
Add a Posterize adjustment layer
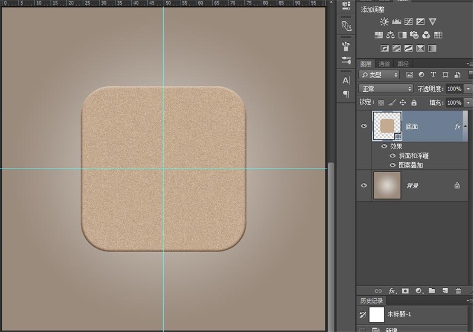tap(396, 49)
